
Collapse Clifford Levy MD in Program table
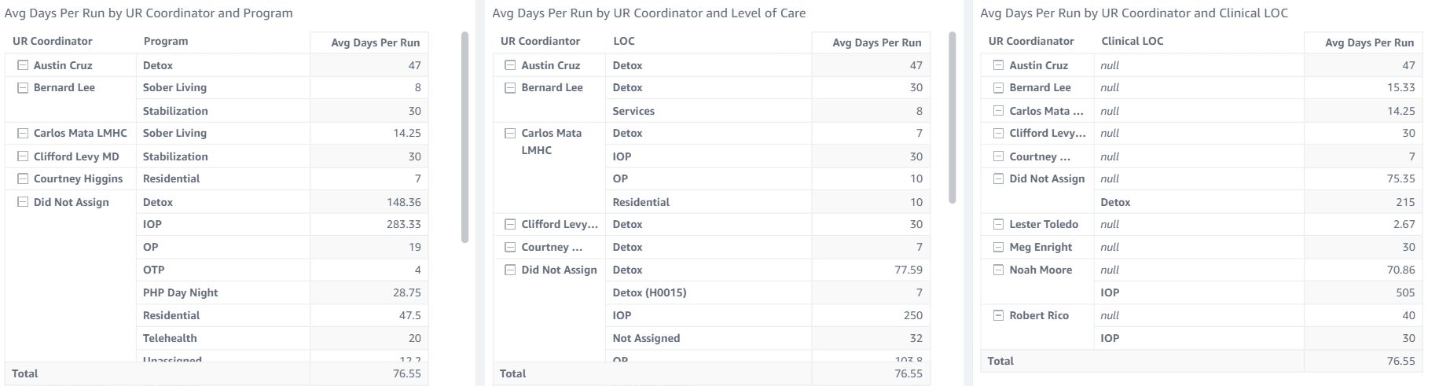[x=23, y=156]
